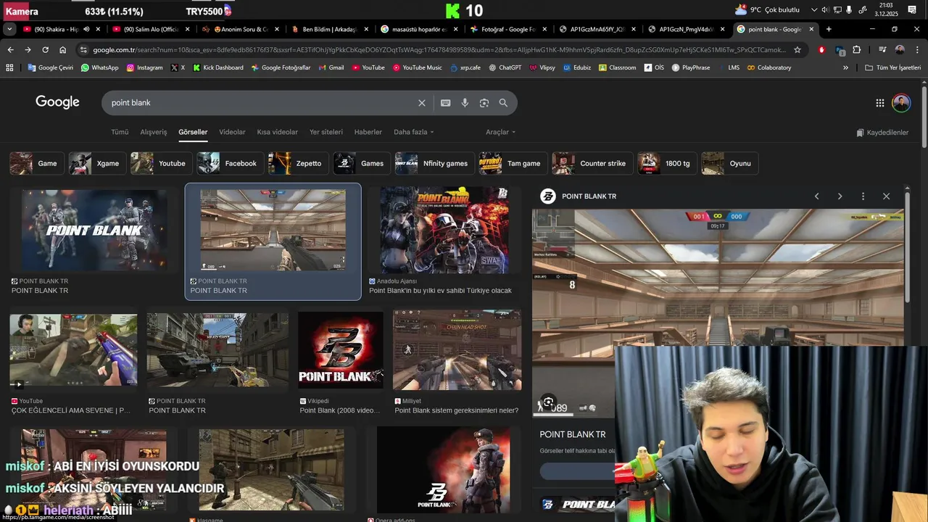
Task: Reload the page with the refresh icon
Action: 45,50
